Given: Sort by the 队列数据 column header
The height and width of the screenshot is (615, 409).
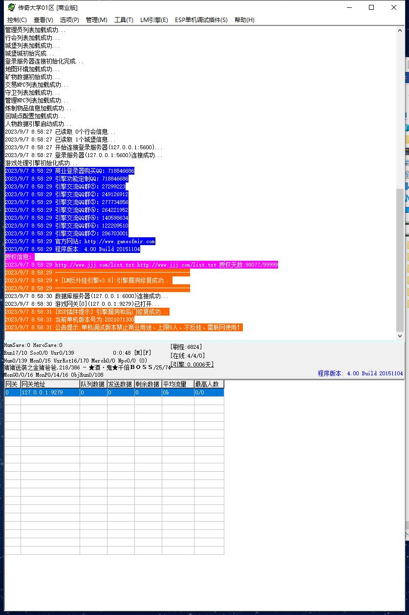Looking at the screenshot, I should click(x=93, y=385).
